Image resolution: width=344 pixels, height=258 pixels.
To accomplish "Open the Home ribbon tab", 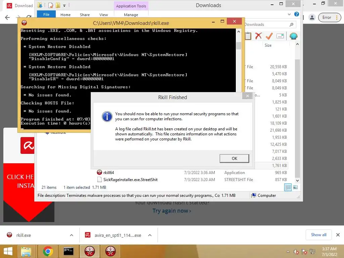I will point(66,15).
